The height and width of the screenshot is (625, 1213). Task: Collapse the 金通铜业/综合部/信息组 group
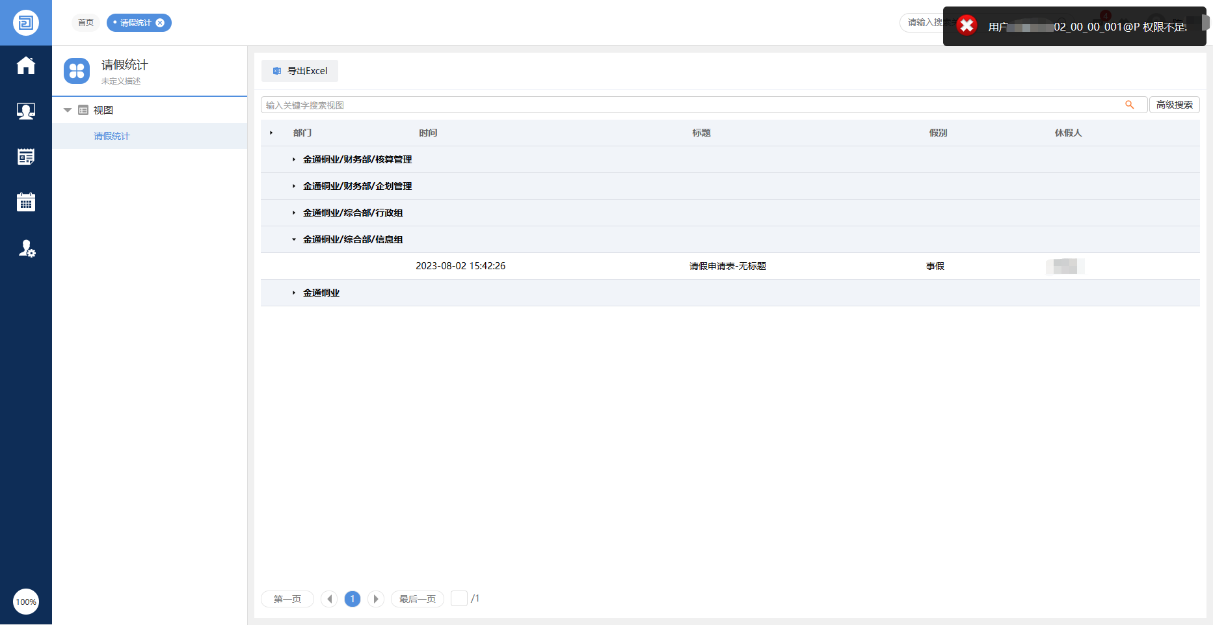coord(294,239)
